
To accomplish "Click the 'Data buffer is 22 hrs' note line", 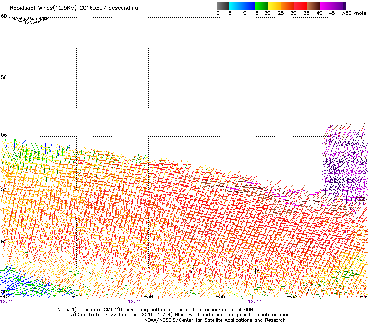I will (180, 315).
